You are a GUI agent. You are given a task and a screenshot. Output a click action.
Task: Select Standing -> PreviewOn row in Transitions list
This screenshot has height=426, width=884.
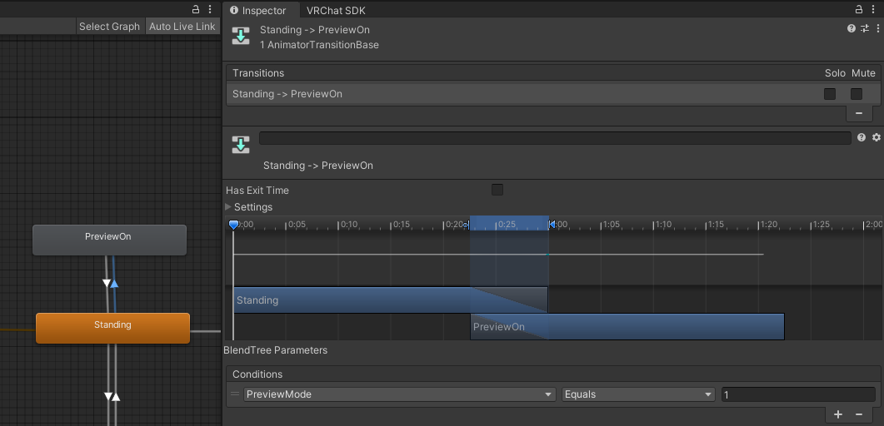[x=553, y=94]
